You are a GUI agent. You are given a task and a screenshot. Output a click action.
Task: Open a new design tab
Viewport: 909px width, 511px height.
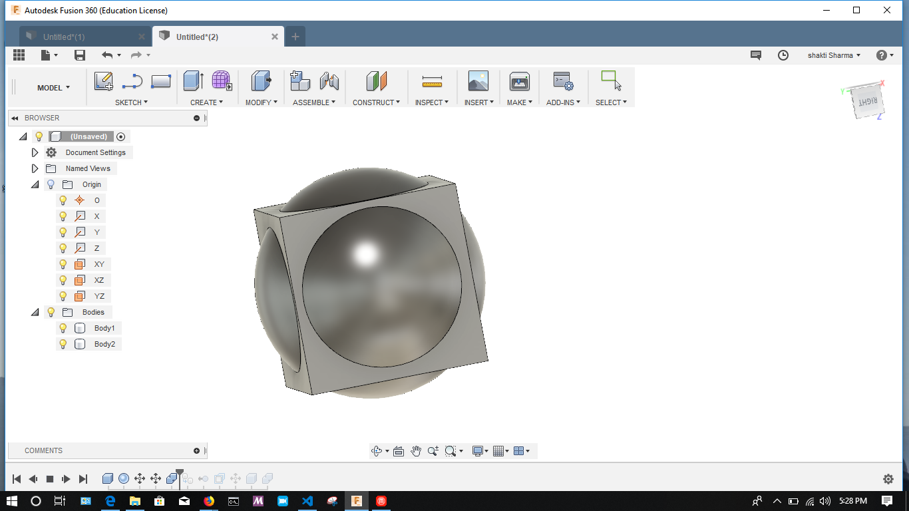295,37
